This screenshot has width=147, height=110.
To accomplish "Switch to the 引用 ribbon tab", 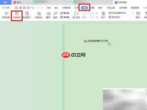I will pyautogui.click(x=76, y=8).
